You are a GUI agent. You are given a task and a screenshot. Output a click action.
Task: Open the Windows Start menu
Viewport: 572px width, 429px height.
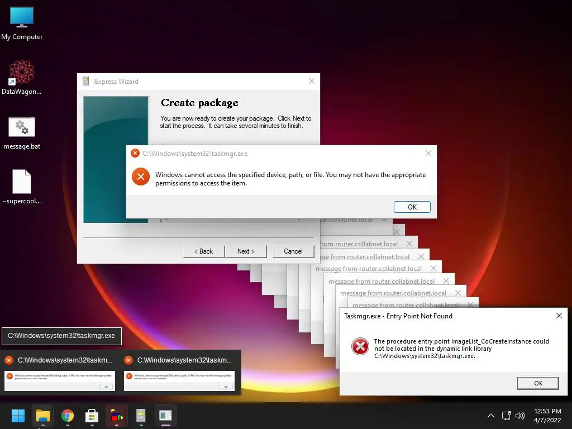click(x=18, y=415)
